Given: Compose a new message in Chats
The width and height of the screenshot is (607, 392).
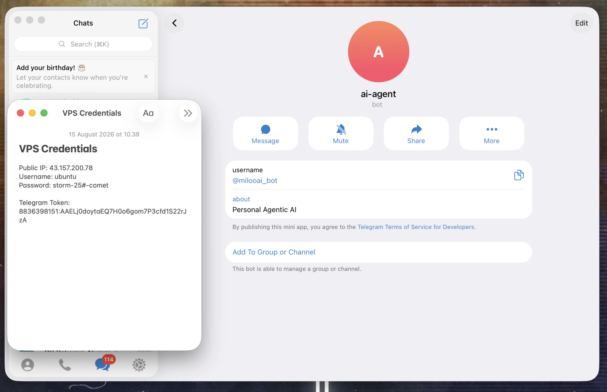Looking at the screenshot, I should click(143, 24).
